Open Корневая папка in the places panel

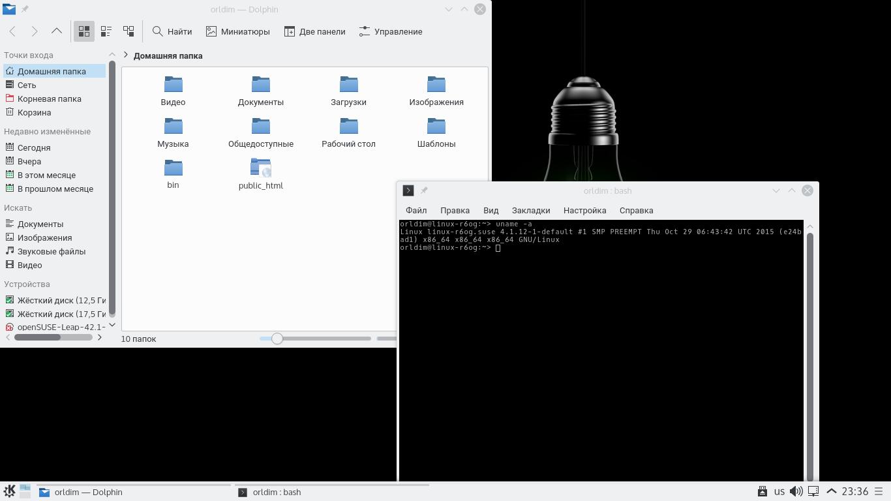coord(54,99)
